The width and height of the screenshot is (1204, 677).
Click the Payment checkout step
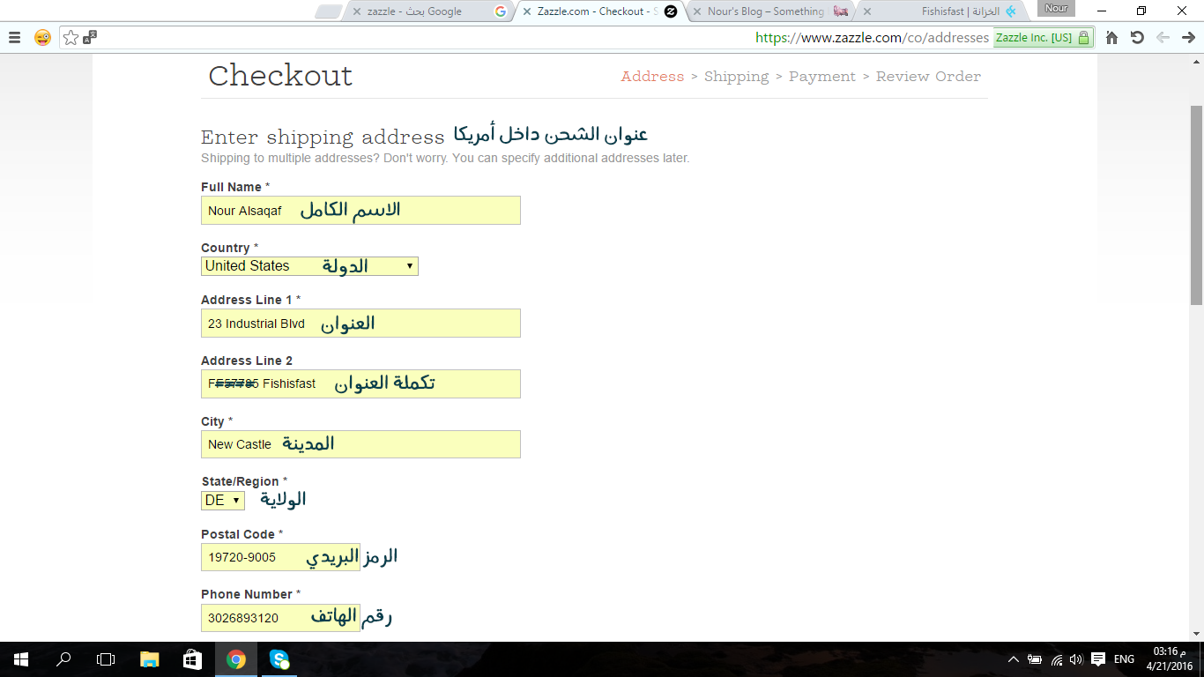click(x=821, y=77)
